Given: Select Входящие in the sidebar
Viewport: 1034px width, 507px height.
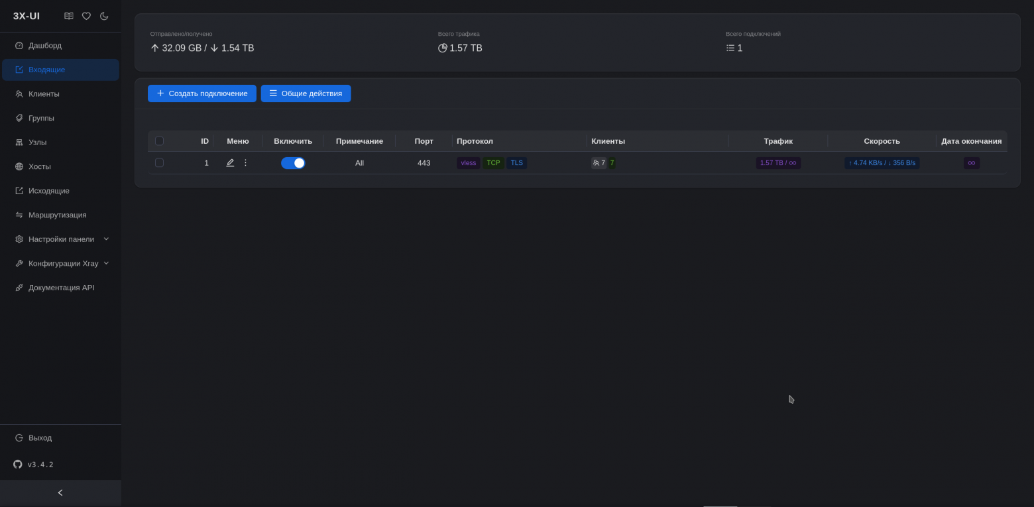Looking at the screenshot, I should (60, 70).
